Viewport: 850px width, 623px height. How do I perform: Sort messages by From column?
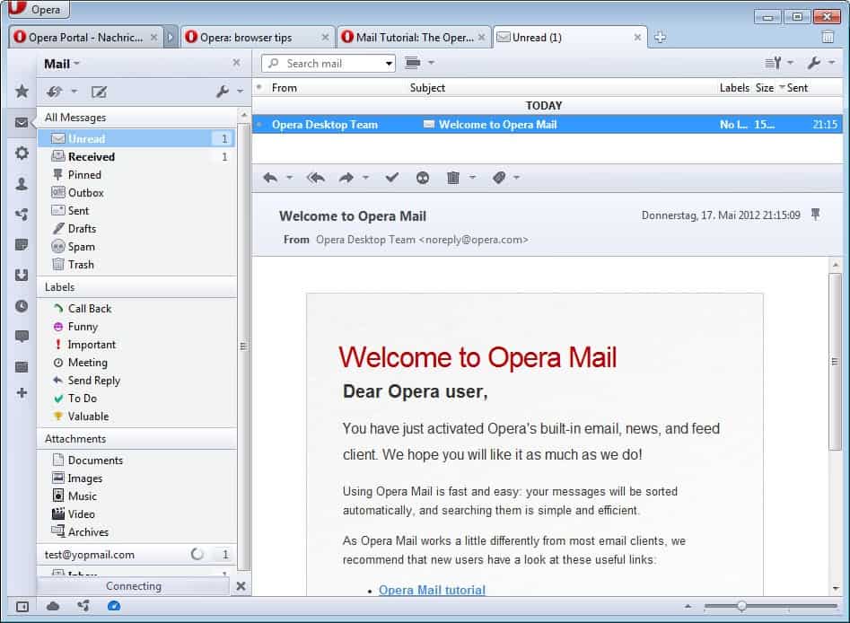tap(284, 88)
